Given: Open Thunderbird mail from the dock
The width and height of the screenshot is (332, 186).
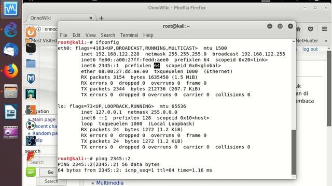Looking at the screenshot, I should click(10, 50).
